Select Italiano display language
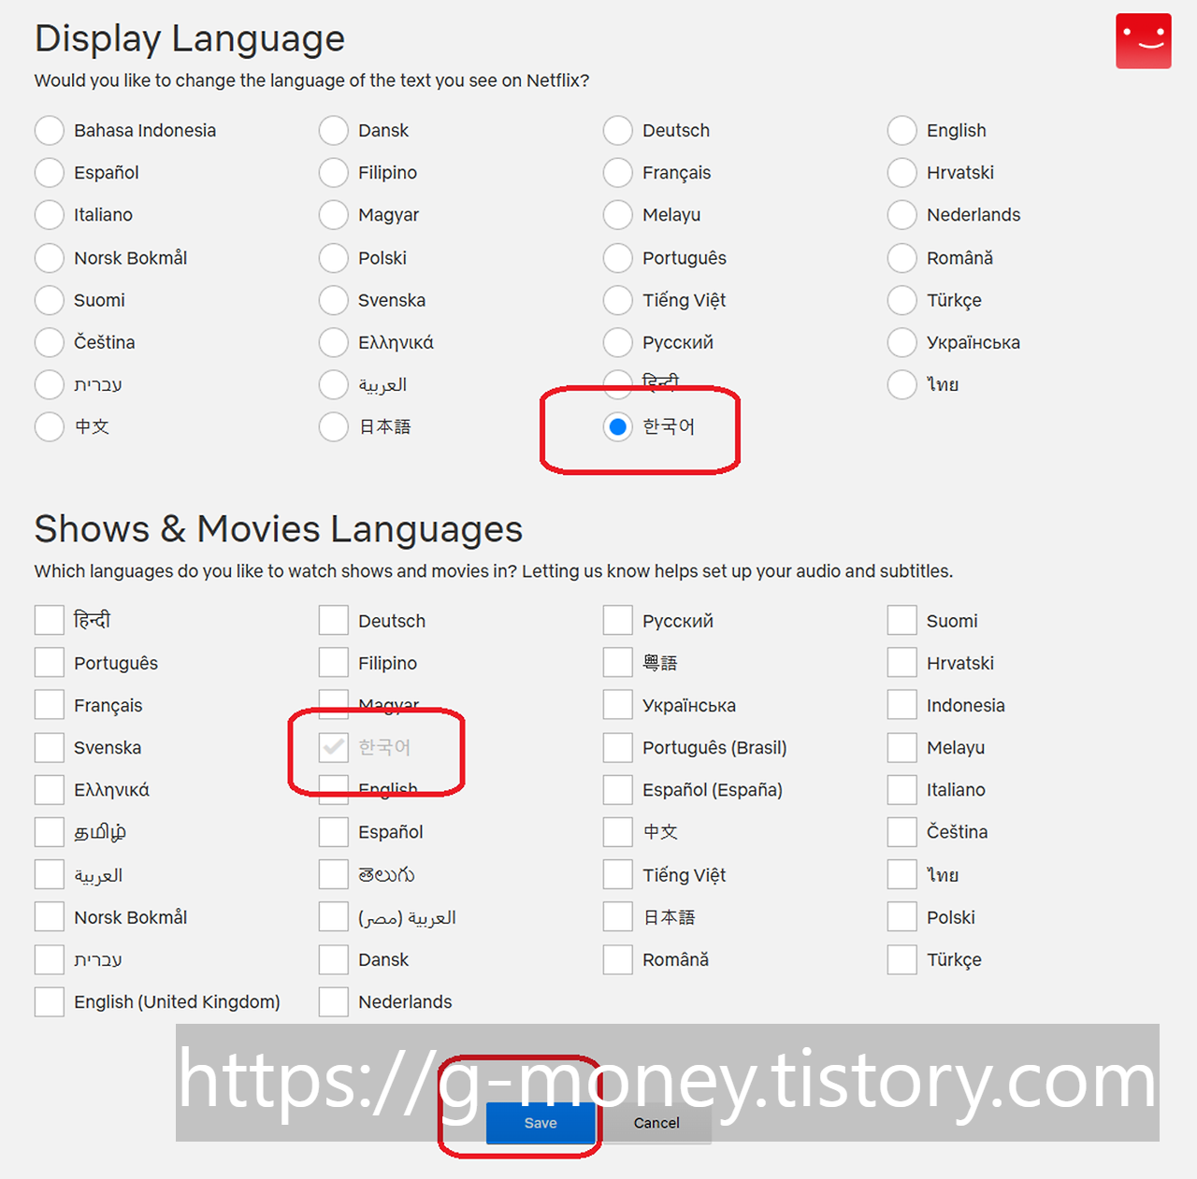 (50, 215)
